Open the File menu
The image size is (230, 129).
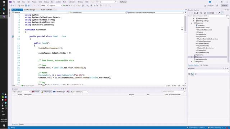[x=14, y=2]
